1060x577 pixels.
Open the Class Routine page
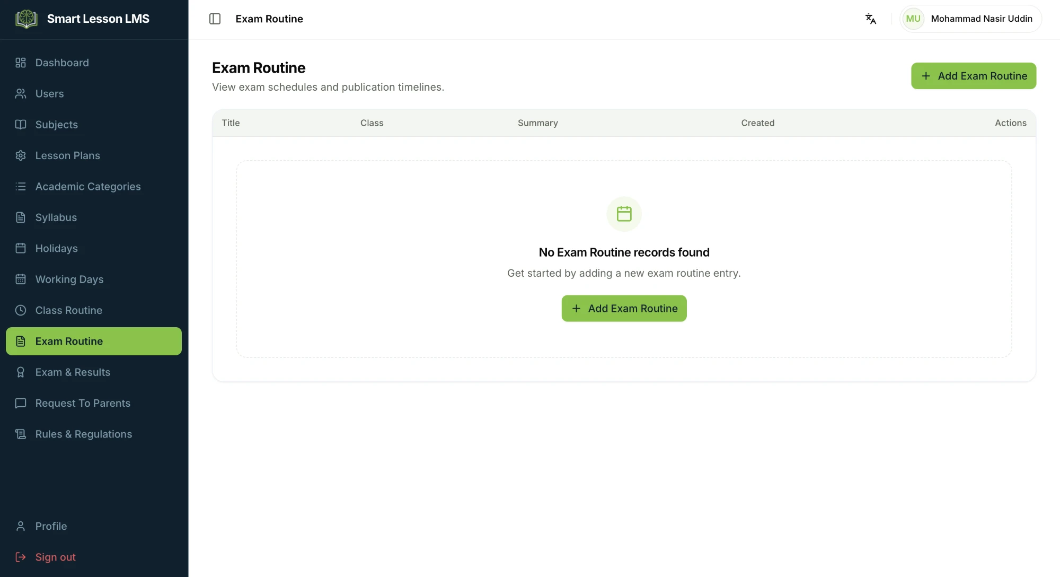pos(94,310)
